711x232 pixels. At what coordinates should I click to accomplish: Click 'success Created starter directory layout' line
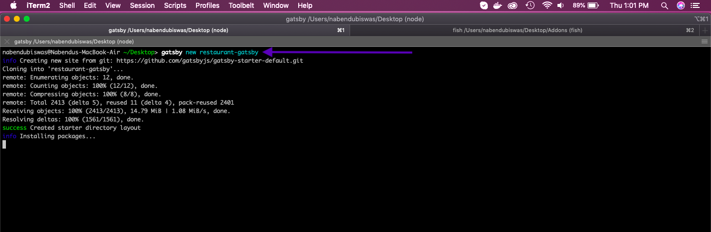(72, 128)
